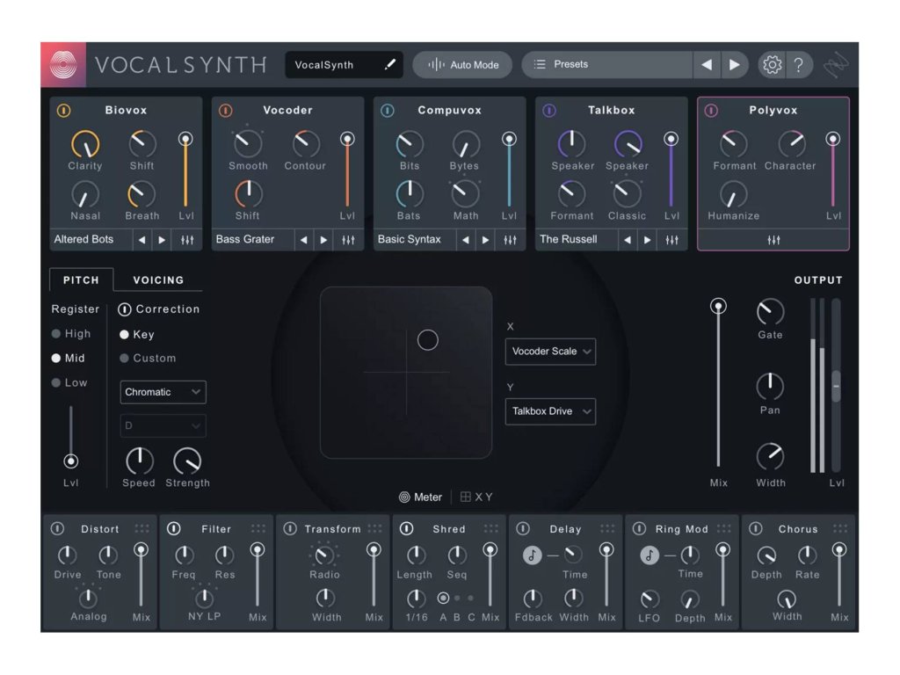Toggle the Vocoder module power
Screen dimensions: 900x675
pyautogui.click(x=226, y=110)
